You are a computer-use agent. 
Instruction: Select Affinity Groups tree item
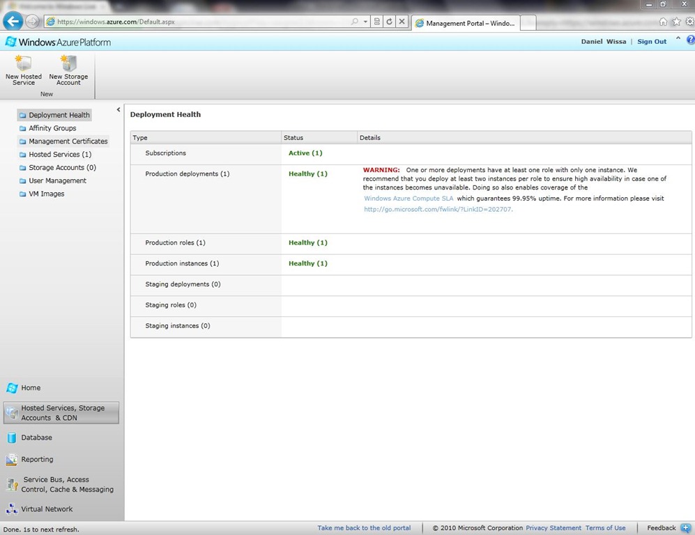pos(52,128)
